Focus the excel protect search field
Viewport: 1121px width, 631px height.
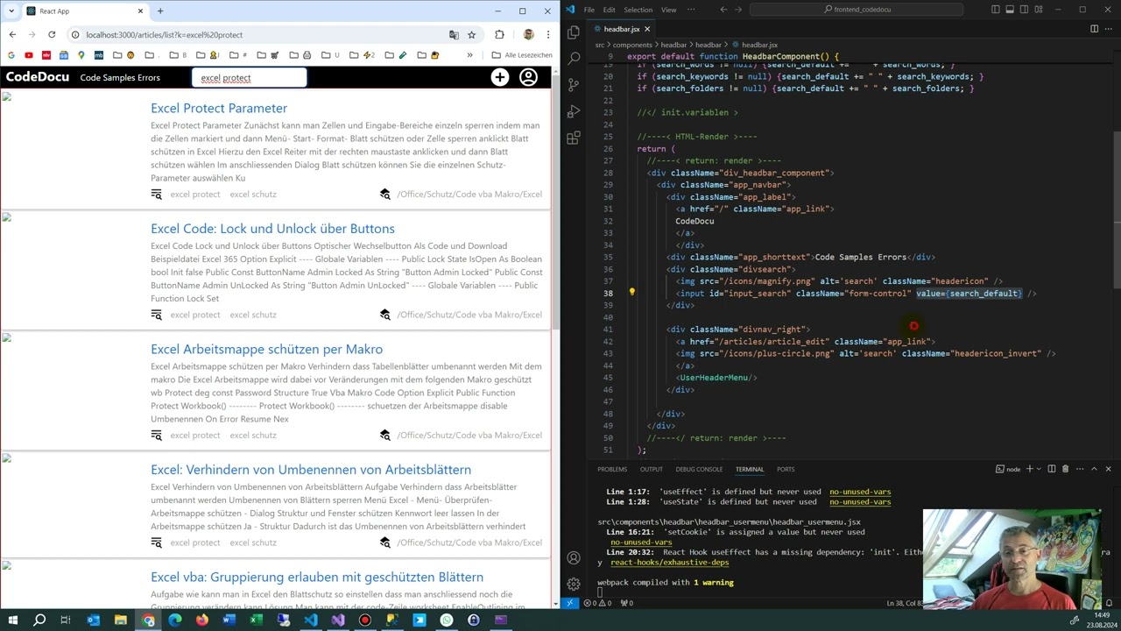click(x=250, y=77)
